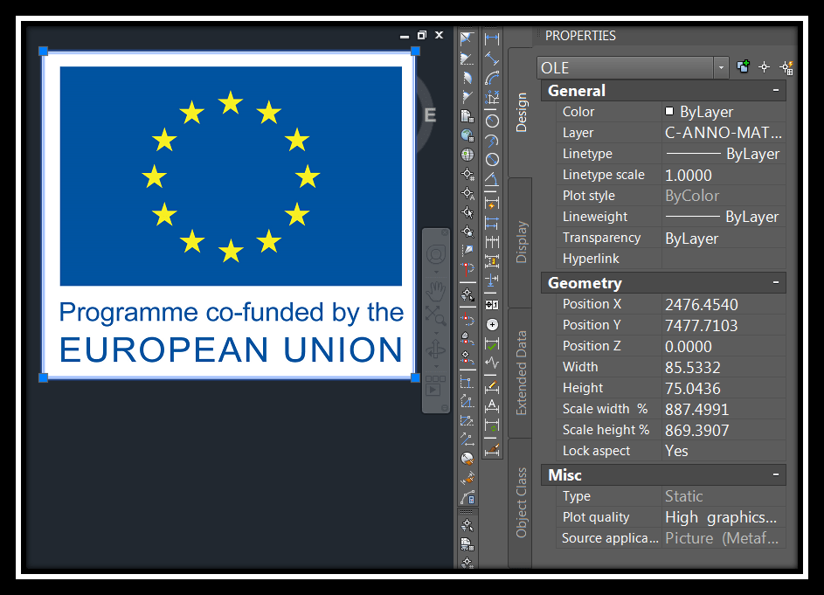Select the European Union logo OLE object
The height and width of the screenshot is (595, 824).
coord(229,214)
